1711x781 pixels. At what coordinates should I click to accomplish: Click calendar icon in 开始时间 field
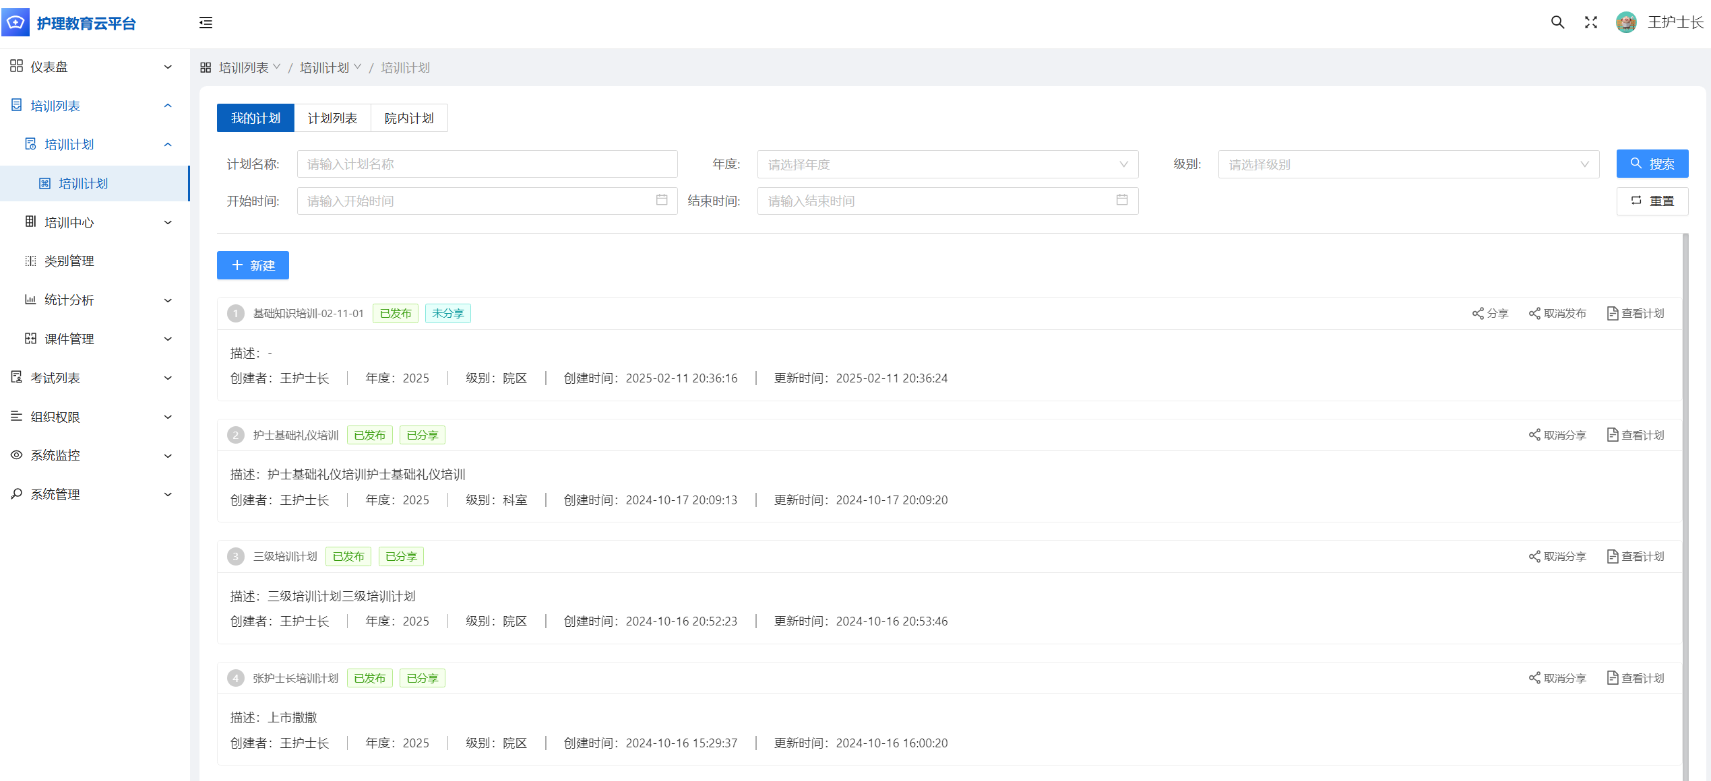[x=661, y=200]
